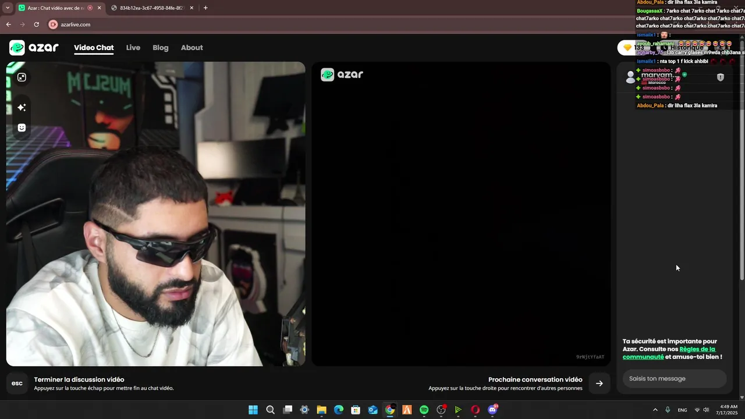Open Settings gear in the taskbar

(x=304, y=410)
